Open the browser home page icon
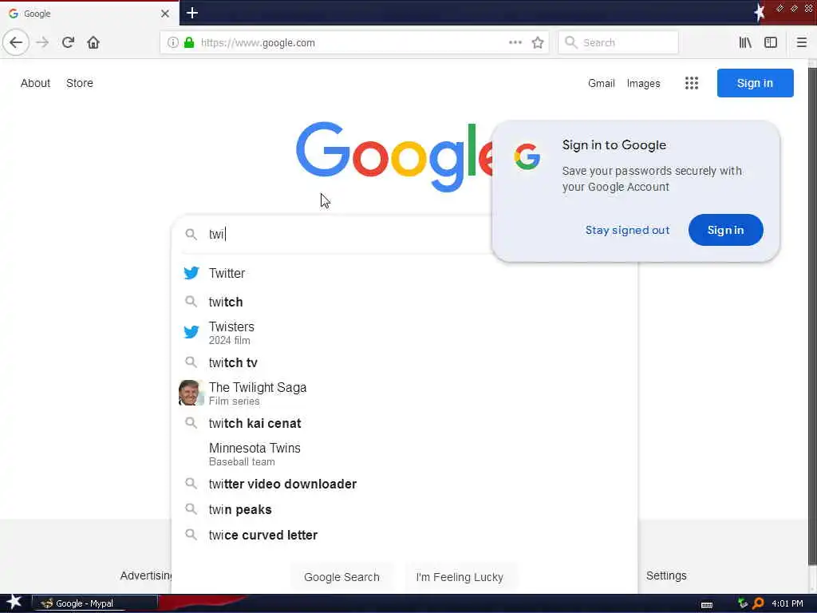This screenshot has width=817, height=613. click(x=93, y=42)
